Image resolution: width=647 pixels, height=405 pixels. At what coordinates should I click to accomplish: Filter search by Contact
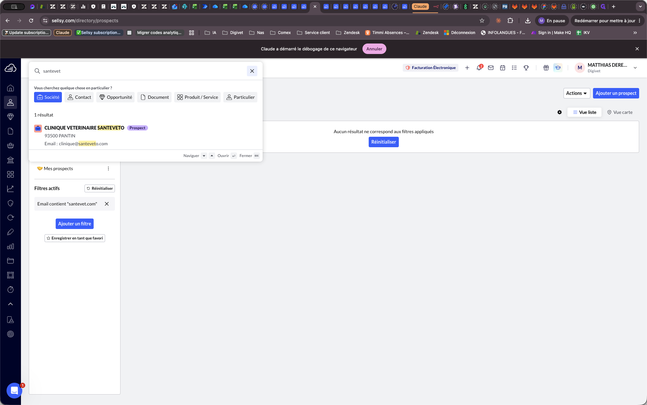click(x=79, y=97)
